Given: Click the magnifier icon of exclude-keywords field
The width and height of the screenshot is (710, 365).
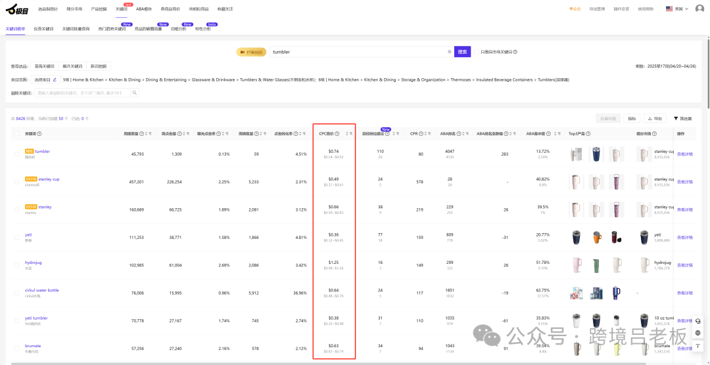Looking at the screenshot, I should point(135,93).
